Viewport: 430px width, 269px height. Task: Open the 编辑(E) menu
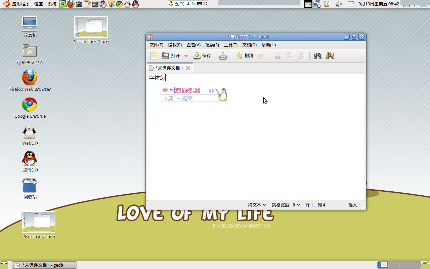coord(175,45)
